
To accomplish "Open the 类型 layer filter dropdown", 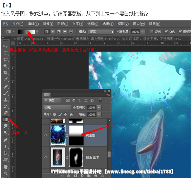I will pyautogui.click(x=52, y=100).
